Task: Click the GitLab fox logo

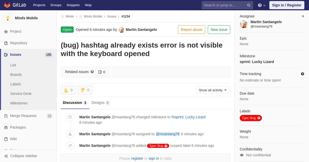Action: (7, 5)
